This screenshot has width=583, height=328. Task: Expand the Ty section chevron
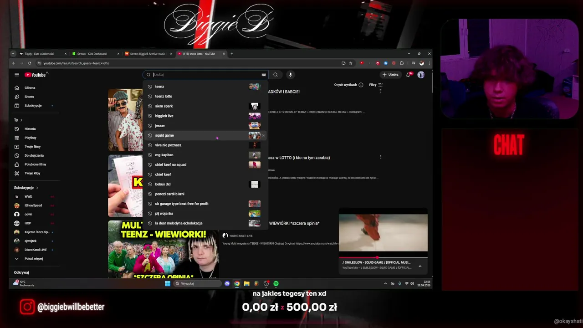click(x=21, y=120)
